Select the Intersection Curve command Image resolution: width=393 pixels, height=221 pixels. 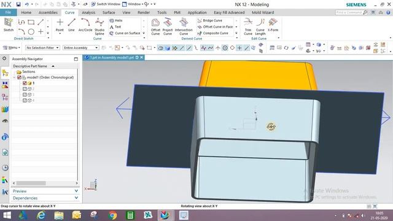point(184,26)
